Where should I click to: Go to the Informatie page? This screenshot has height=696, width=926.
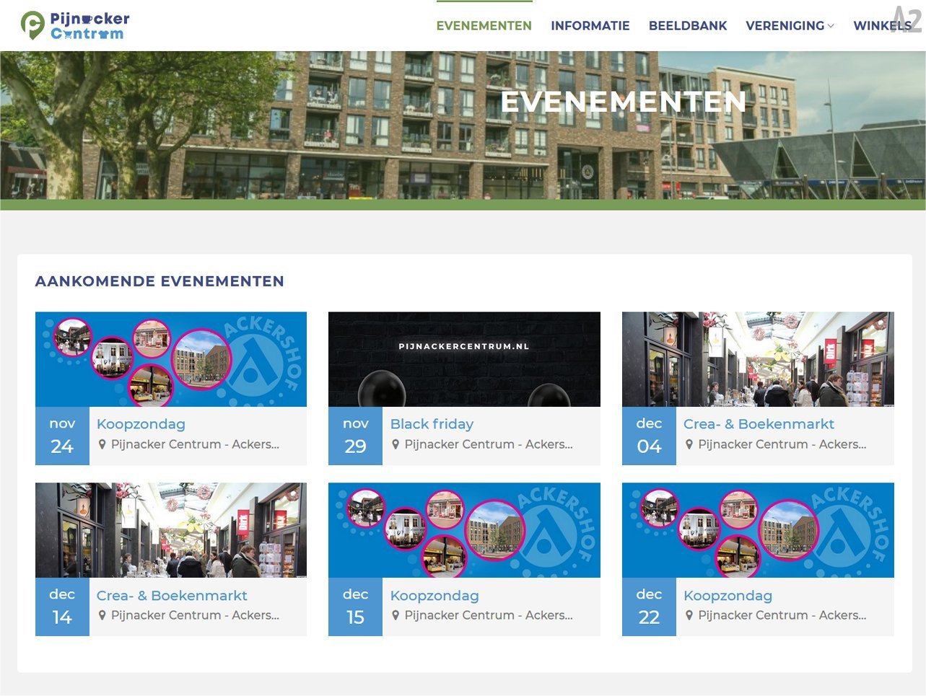[x=590, y=26]
